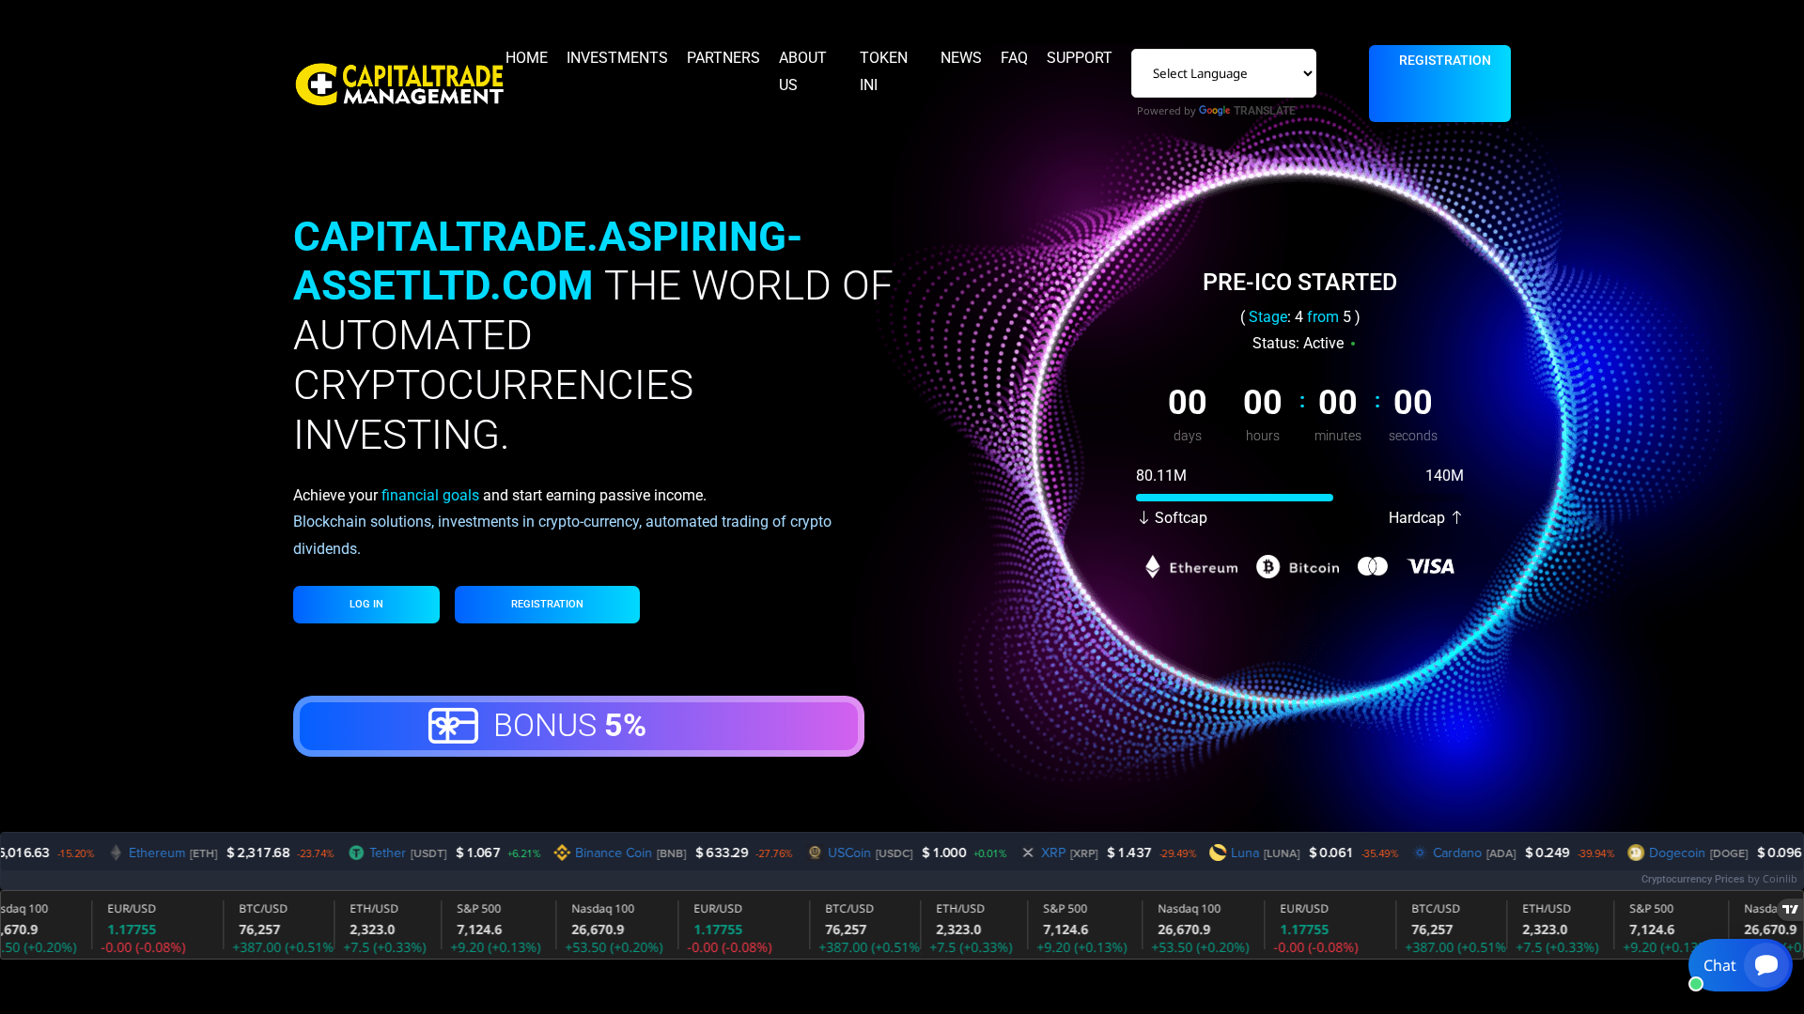Click the first BTC/USD 76,257 ticker entry

point(277,929)
